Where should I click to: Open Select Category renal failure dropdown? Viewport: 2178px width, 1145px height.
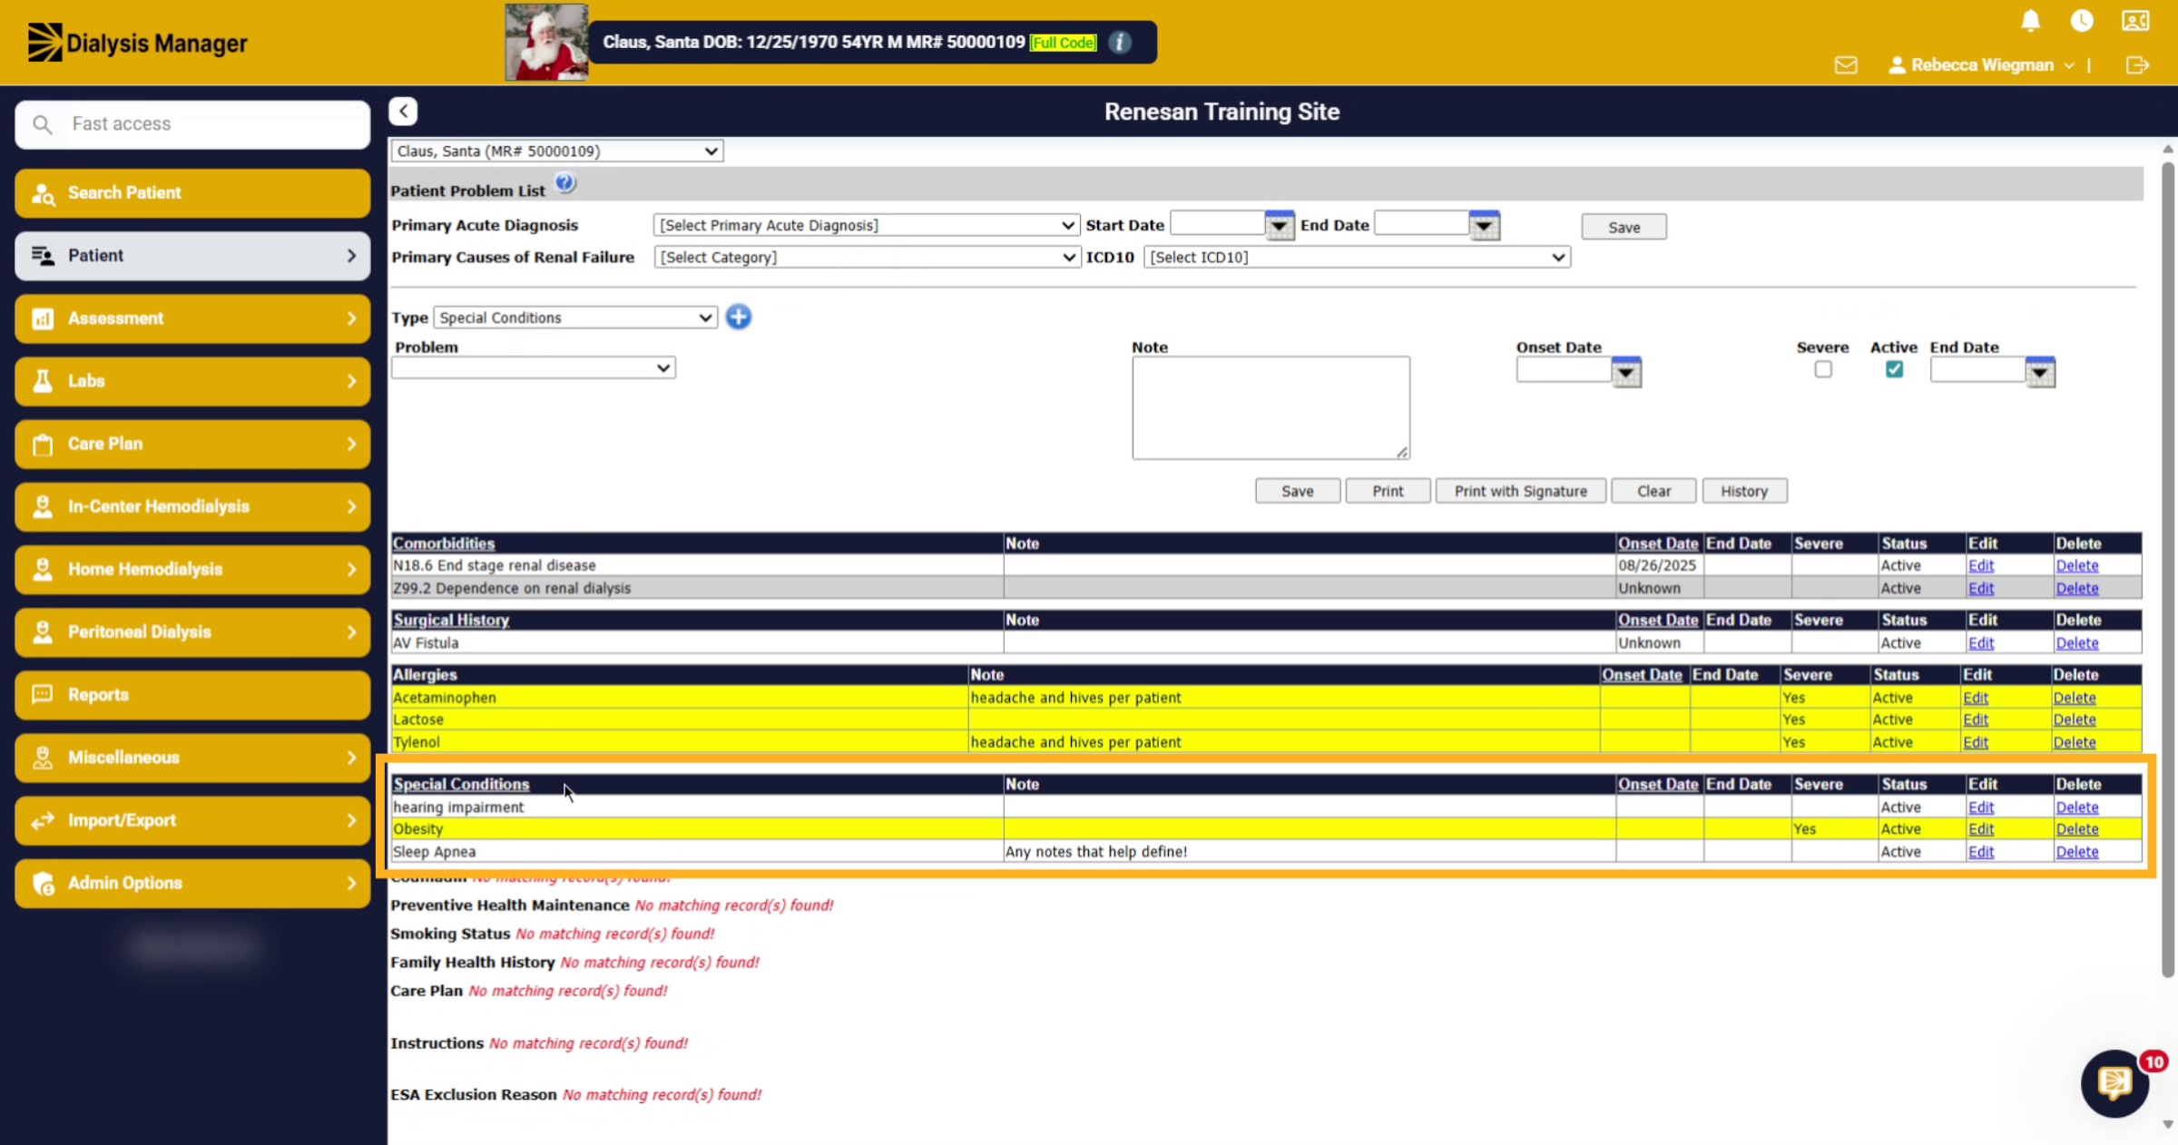point(866,257)
